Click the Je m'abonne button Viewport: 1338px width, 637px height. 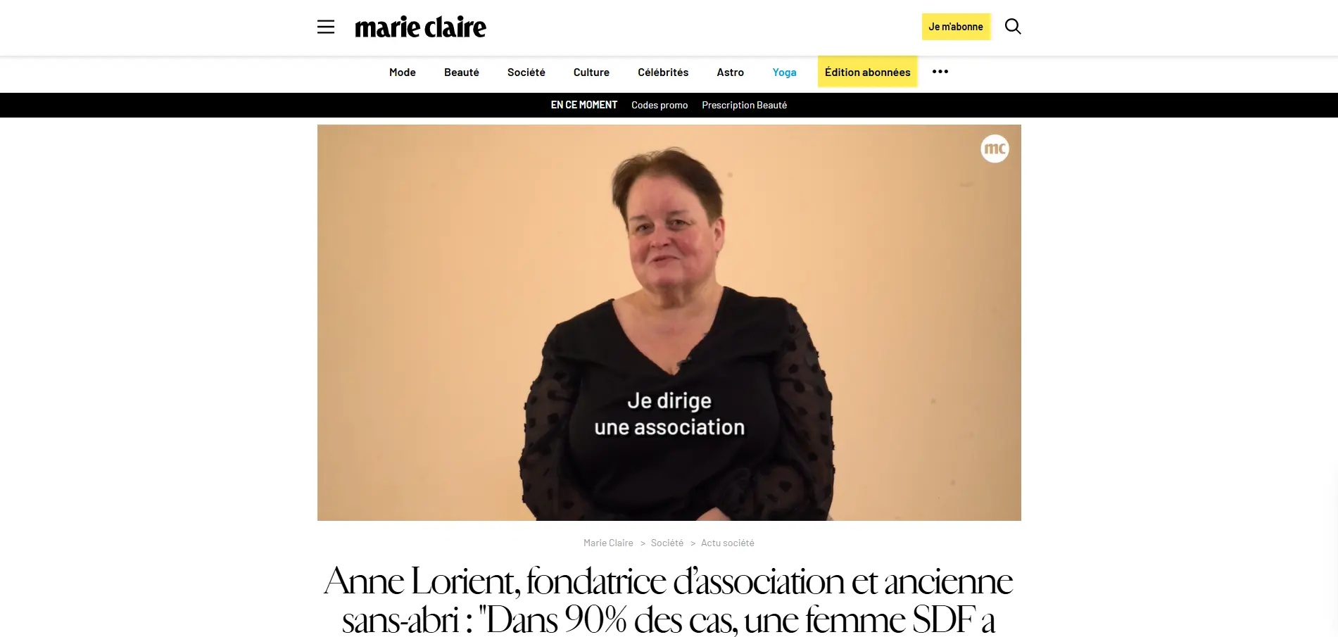[956, 27]
